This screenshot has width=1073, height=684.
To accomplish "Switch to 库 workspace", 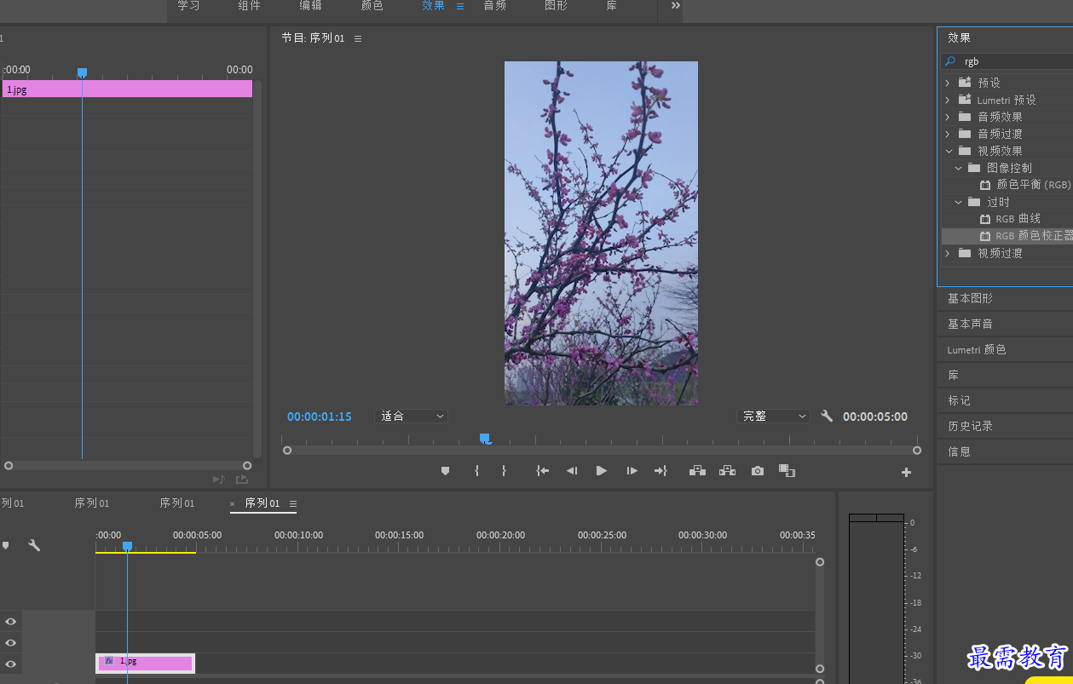I will [612, 6].
